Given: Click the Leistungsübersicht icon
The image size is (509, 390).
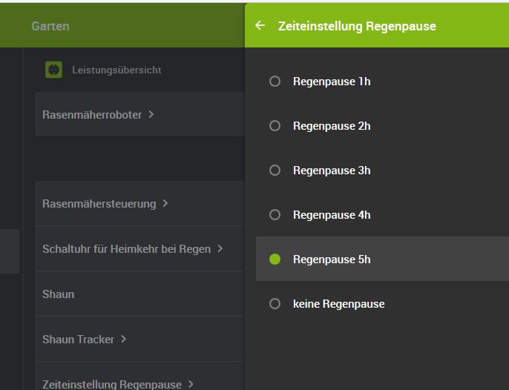Looking at the screenshot, I should (x=53, y=70).
